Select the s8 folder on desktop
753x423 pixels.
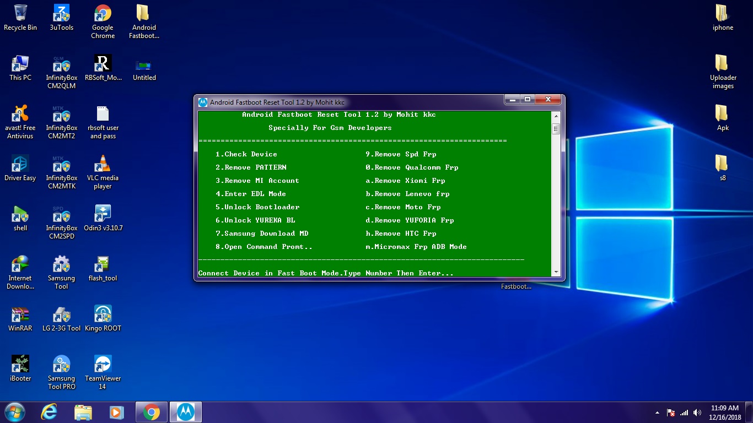(723, 168)
